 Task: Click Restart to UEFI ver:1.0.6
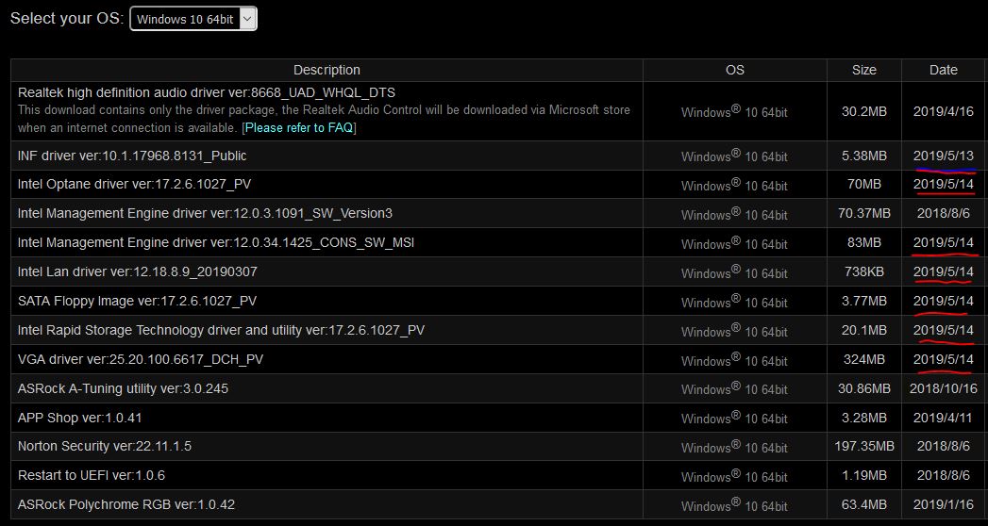pos(92,475)
